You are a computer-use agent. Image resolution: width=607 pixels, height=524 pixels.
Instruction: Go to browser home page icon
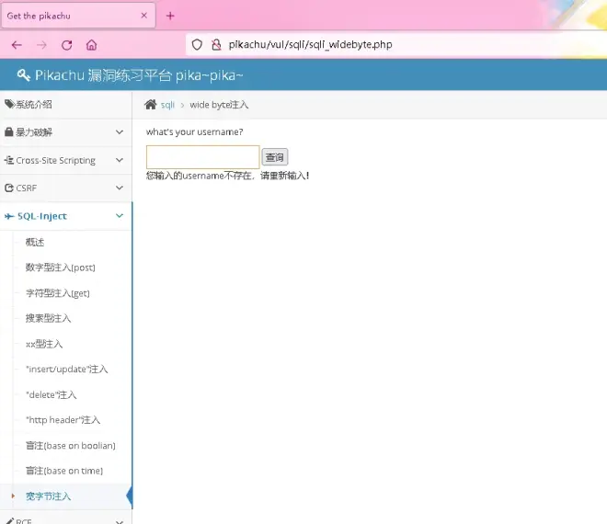[x=91, y=45]
